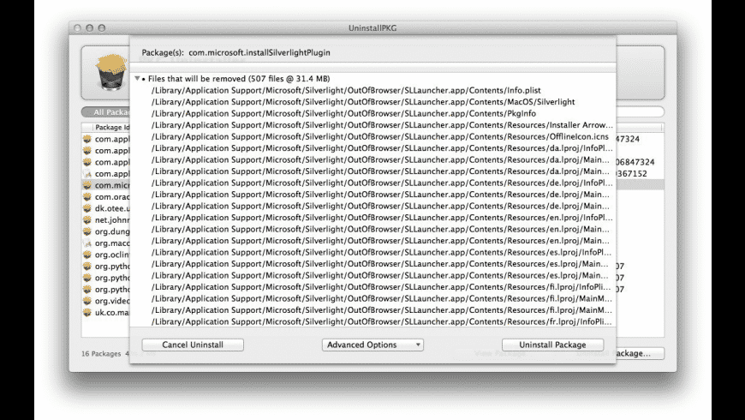This screenshot has width=745, height=420.
Task: Select the en.lproj/InfoPl file row
Action: pos(373,218)
